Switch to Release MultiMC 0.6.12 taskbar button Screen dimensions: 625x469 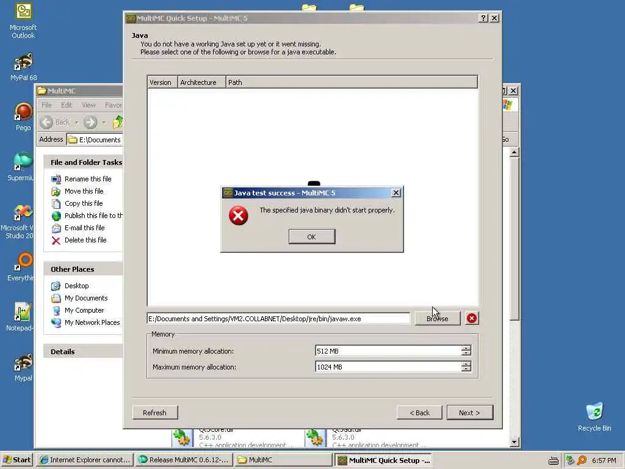click(183, 460)
